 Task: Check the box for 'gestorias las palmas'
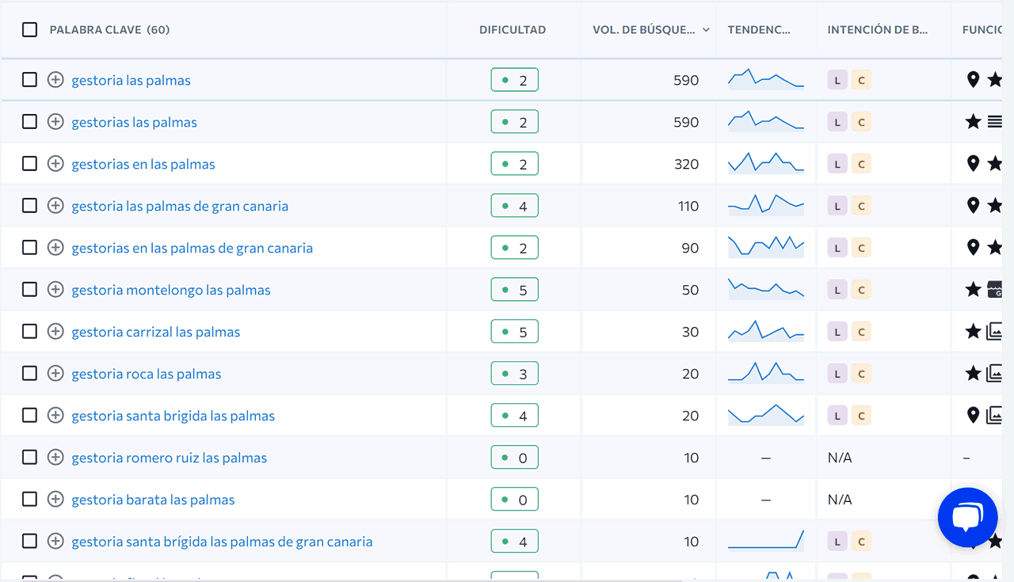[29, 122]
